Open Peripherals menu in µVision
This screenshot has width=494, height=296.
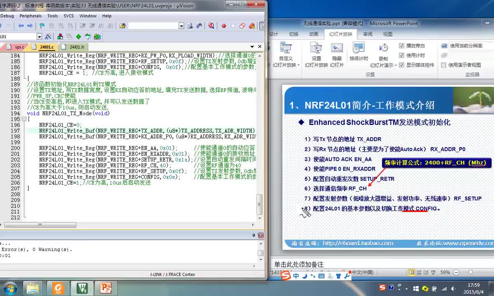[30, 16]
